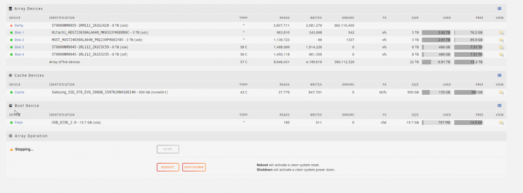523x193 pixels.
Task: Click the red X status icon beside Parity
Action: coord(12,26)
